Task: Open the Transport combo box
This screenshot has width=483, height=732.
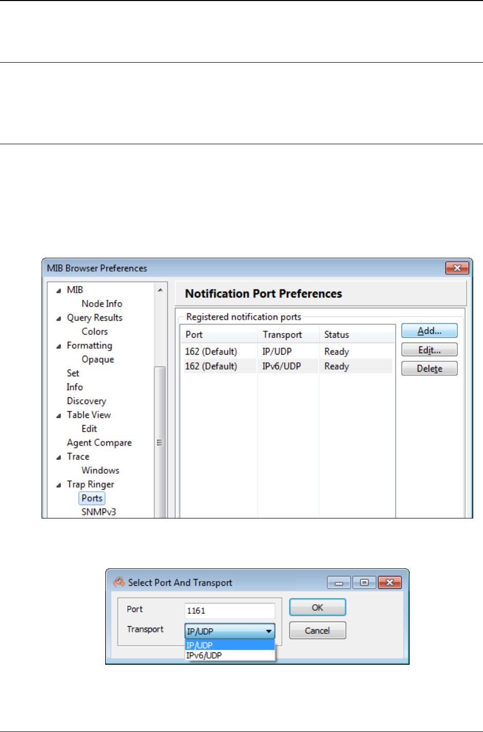Action: [230, 631]
